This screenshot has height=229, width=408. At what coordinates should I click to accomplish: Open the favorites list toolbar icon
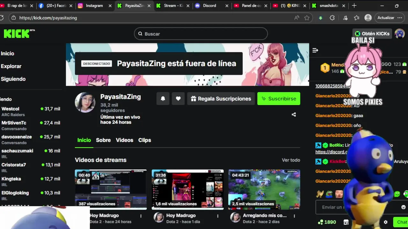click(x=357, y=18)
